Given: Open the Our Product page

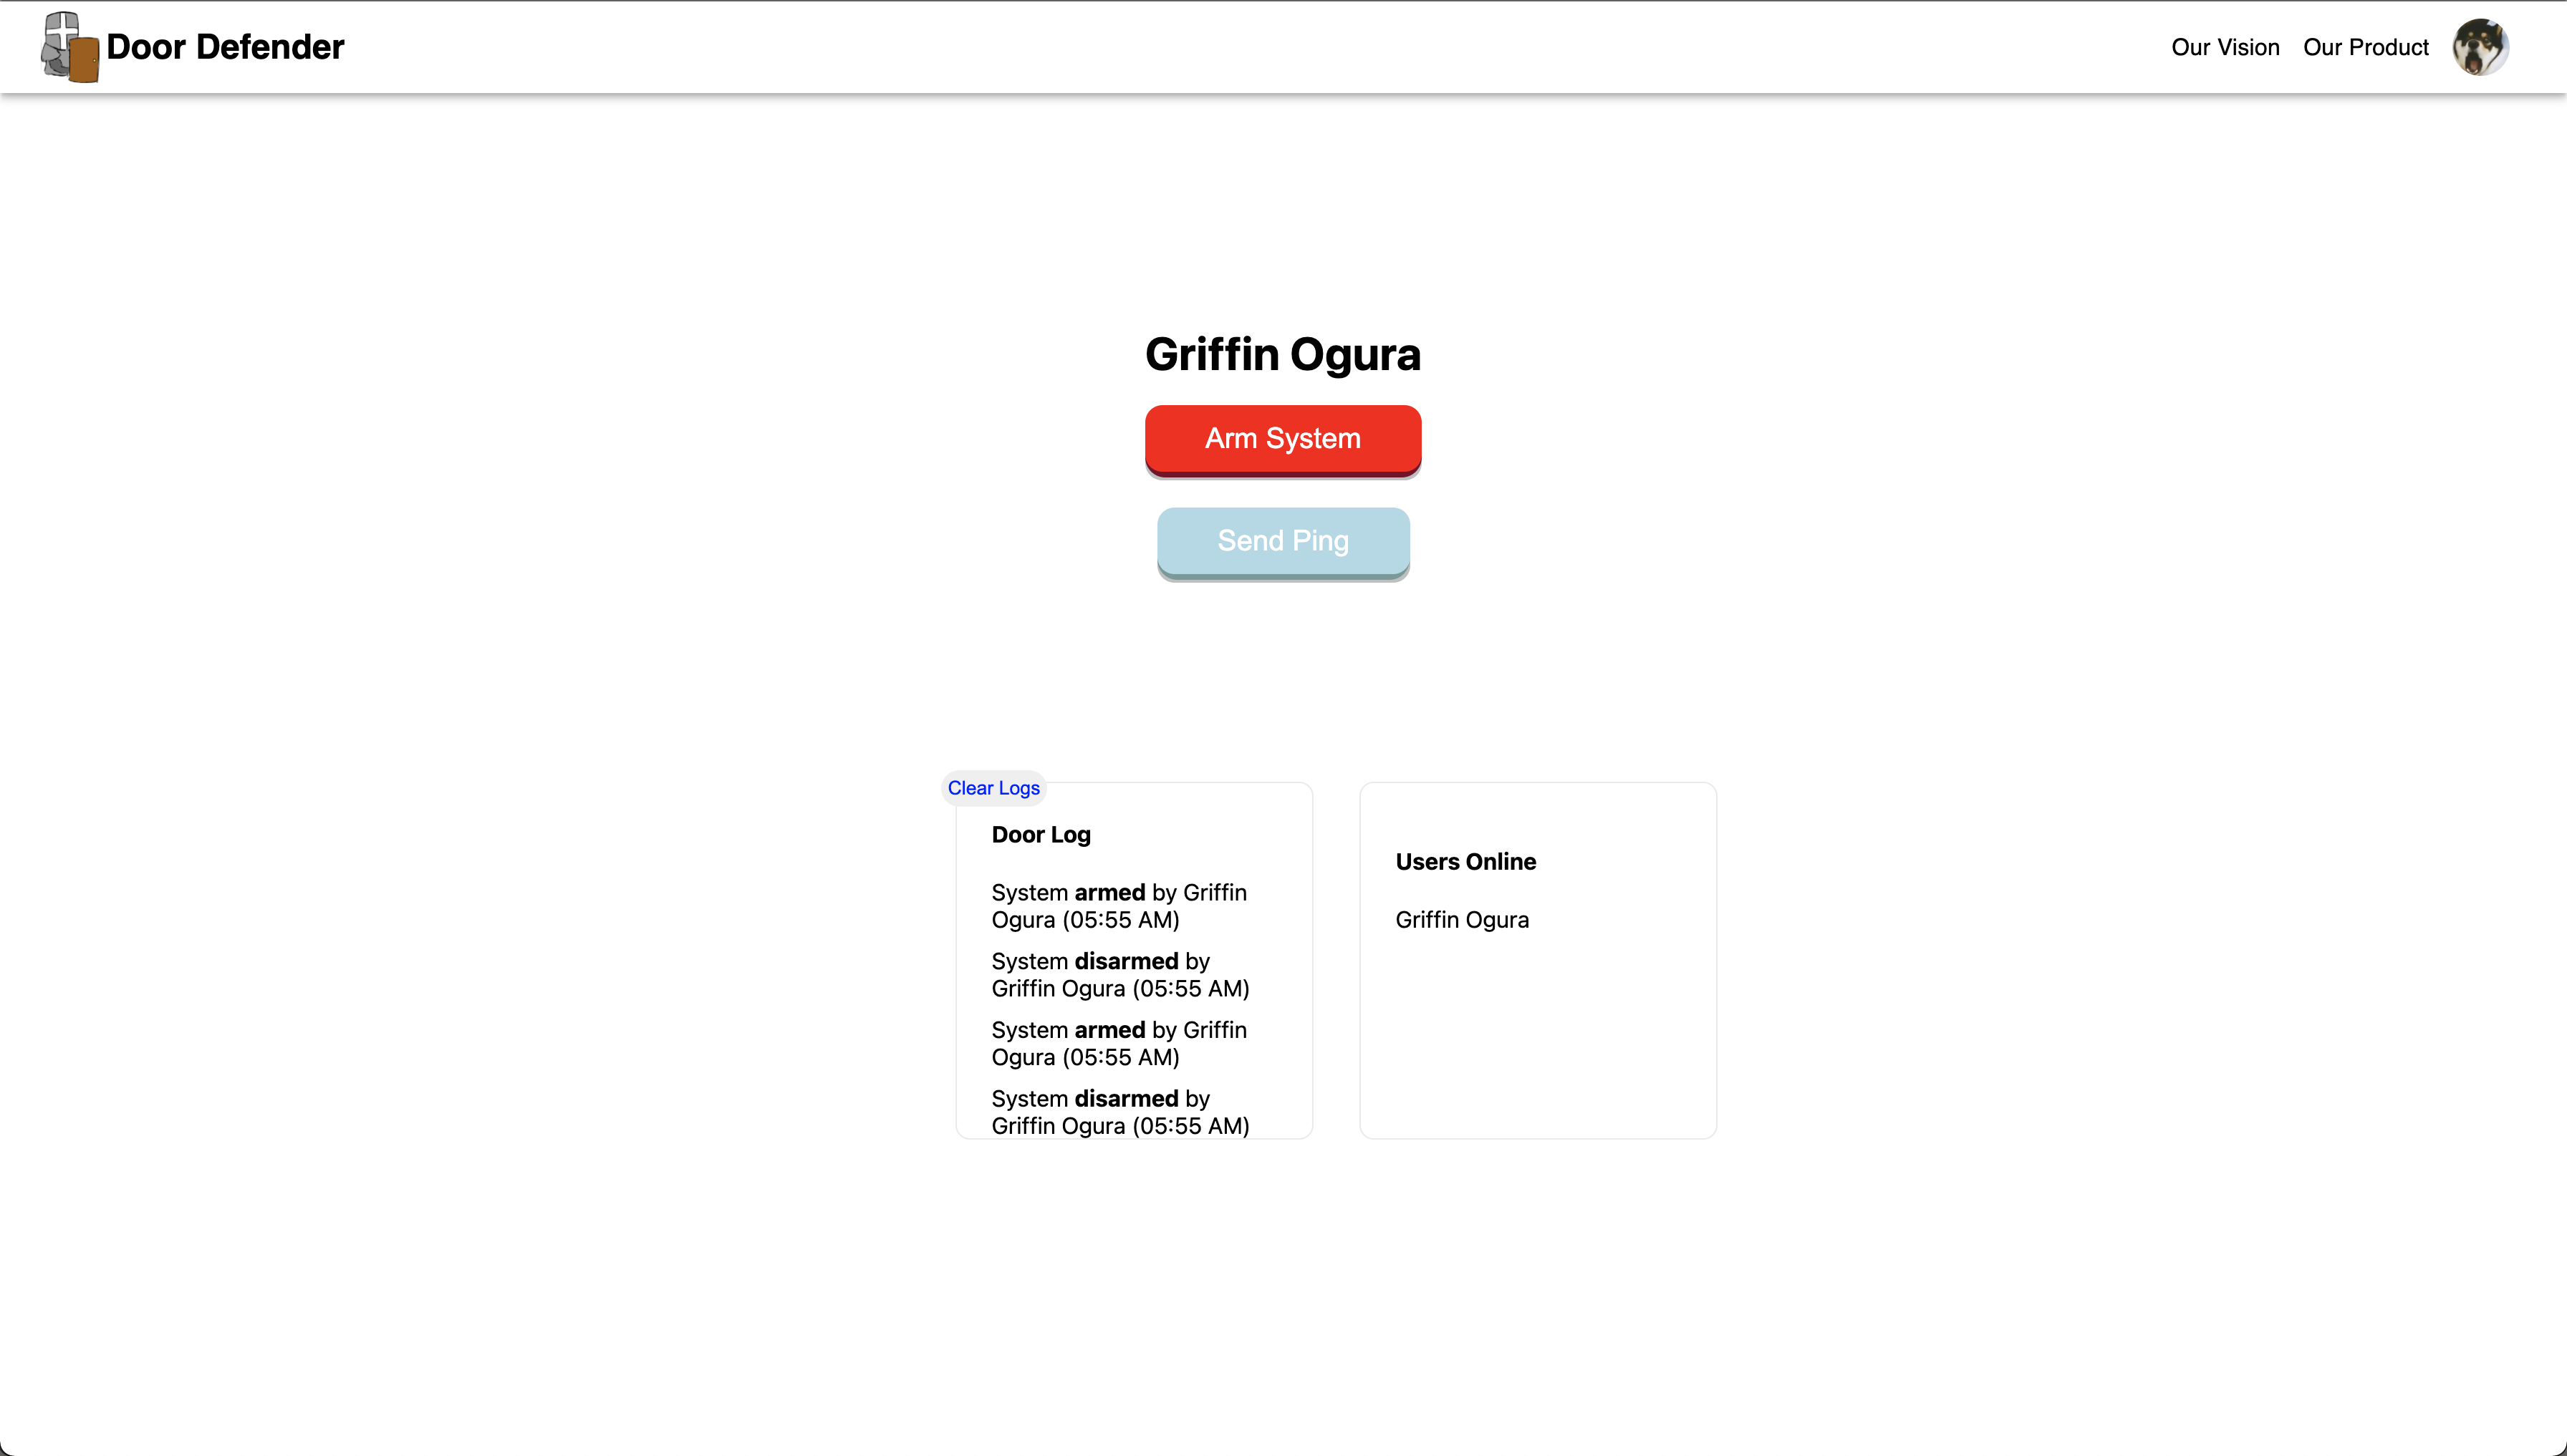Looking at the screenshot, I should 2365,47.
